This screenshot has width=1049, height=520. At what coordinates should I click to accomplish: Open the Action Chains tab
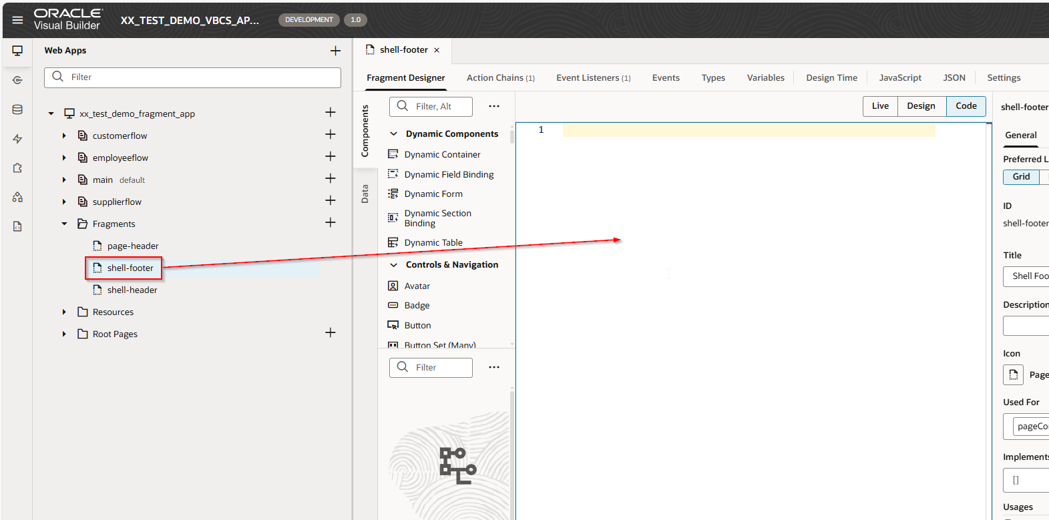pyautogui.click(x=500, y=78)
